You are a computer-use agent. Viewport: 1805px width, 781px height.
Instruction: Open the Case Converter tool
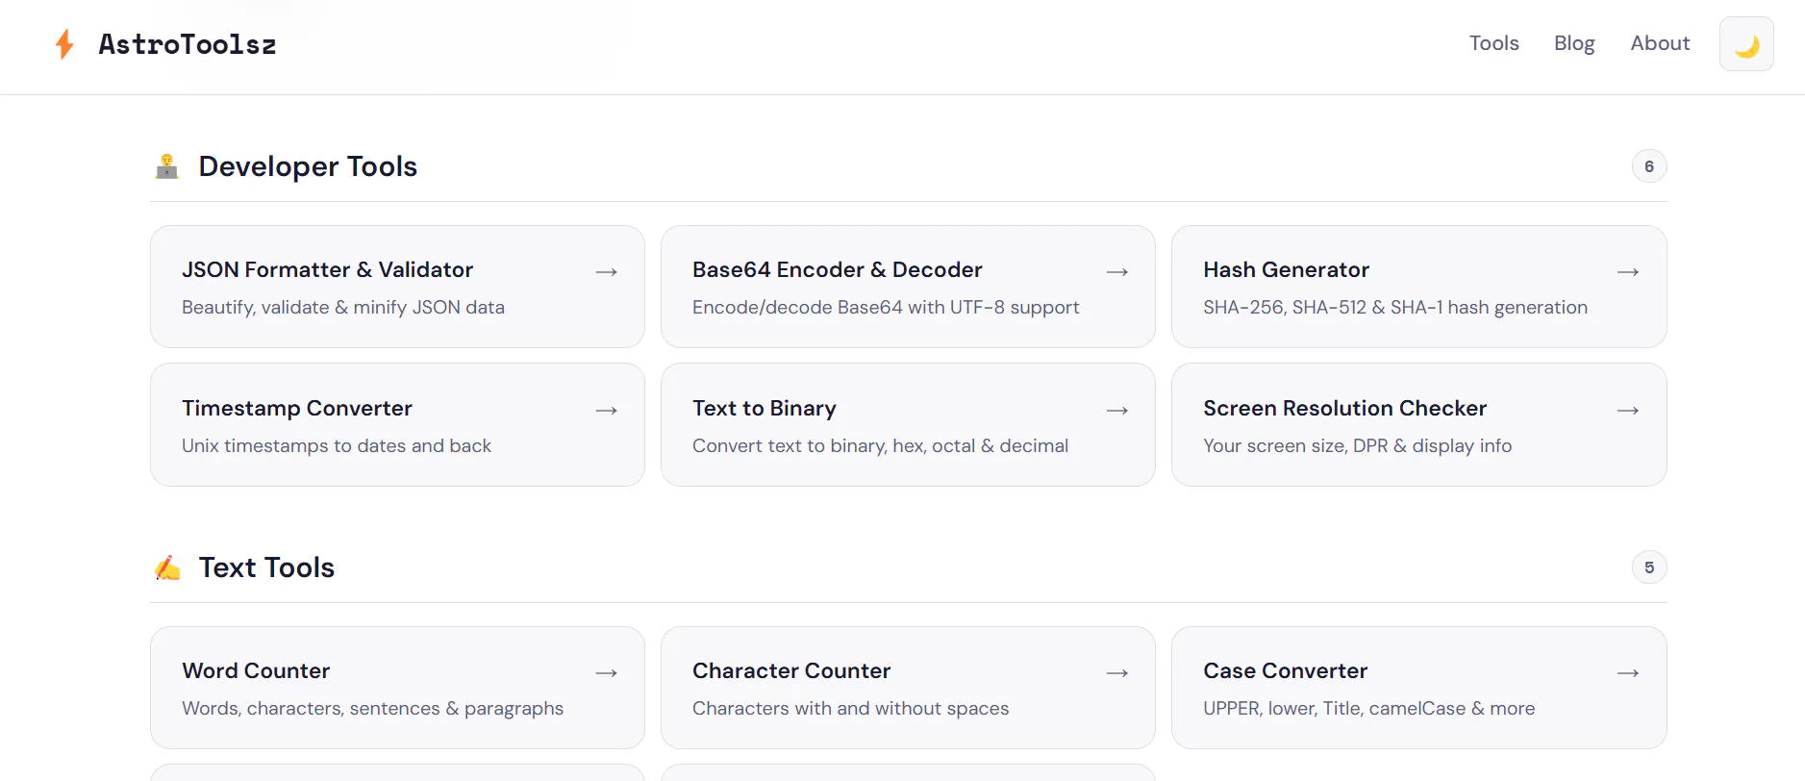pos(1418,688)
